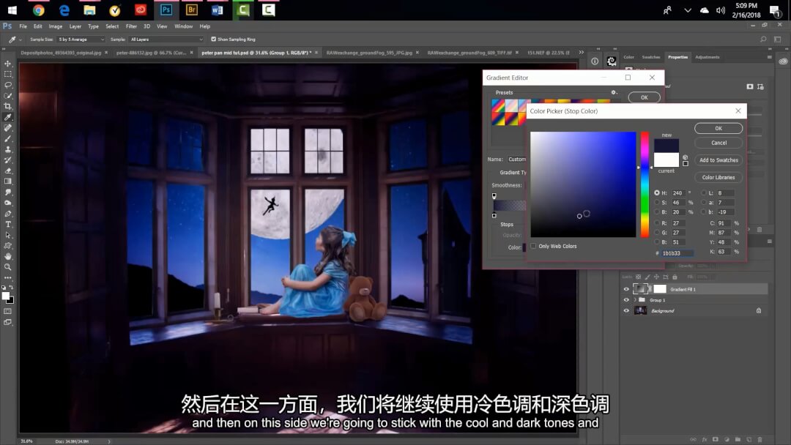Image resolution: width=791 pixels, height=445 pixels.
Task: Open the Eyedropper tool preset picker arrow
Action: (x=21, y=40)
